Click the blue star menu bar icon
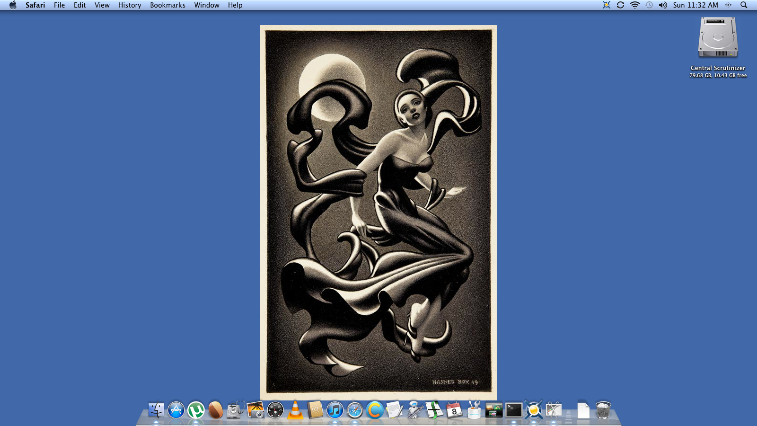Image resolution: width=757 pixels, height=426 pixels. pos(606,5)
